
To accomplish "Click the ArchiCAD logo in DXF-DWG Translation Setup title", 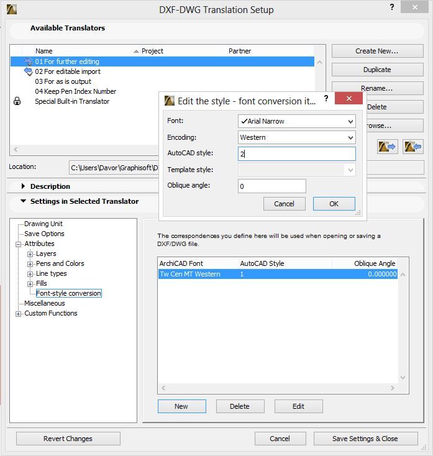I will [12, 9].
